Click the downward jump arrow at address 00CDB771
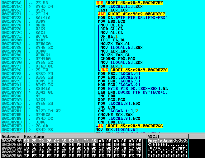The image size is (205, 158). [x=29, y=14]
